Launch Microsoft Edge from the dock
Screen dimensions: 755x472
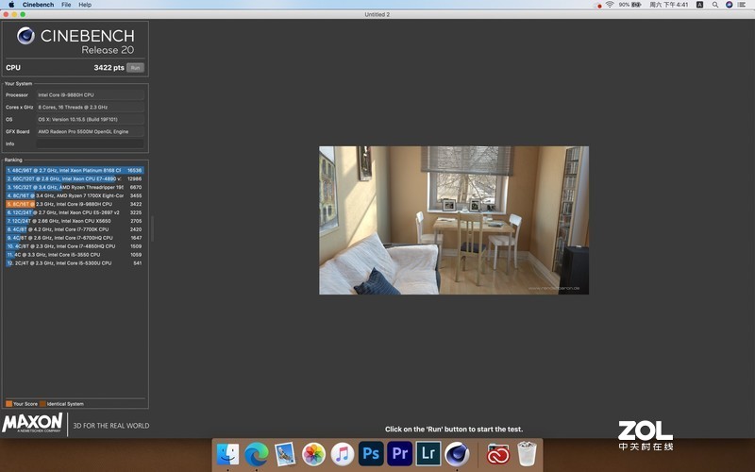pyautogui.click(x=257, y=454)
